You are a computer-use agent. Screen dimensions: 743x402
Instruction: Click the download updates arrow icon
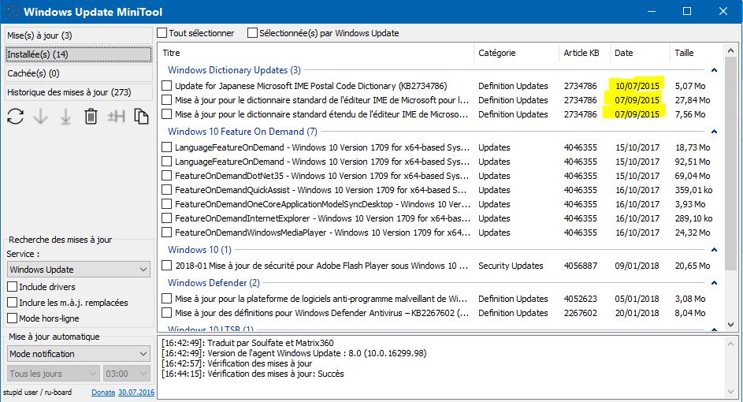pos(41,116)
